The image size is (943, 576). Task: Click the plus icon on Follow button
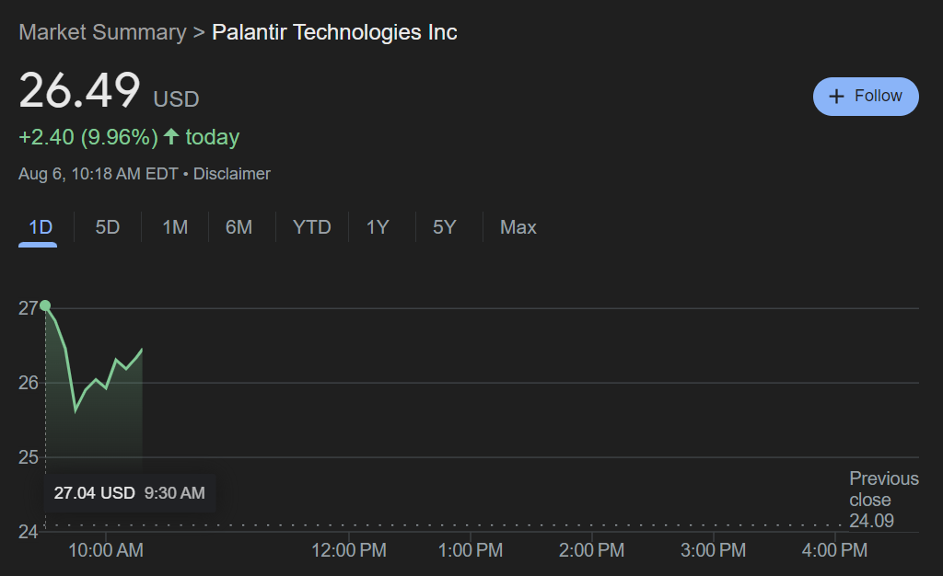[836, 96]
